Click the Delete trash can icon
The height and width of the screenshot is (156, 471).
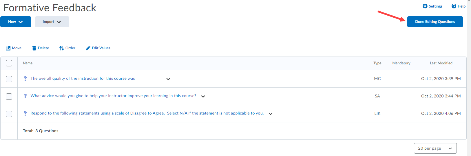[x=34, y=48]
